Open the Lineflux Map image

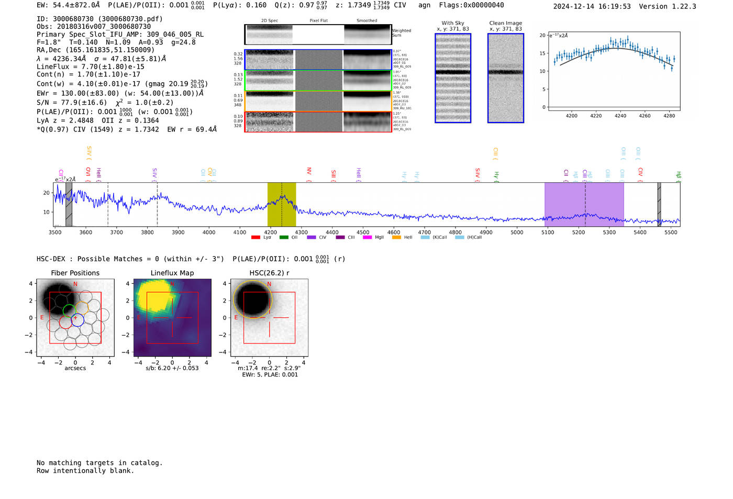[x=172, y=318]
